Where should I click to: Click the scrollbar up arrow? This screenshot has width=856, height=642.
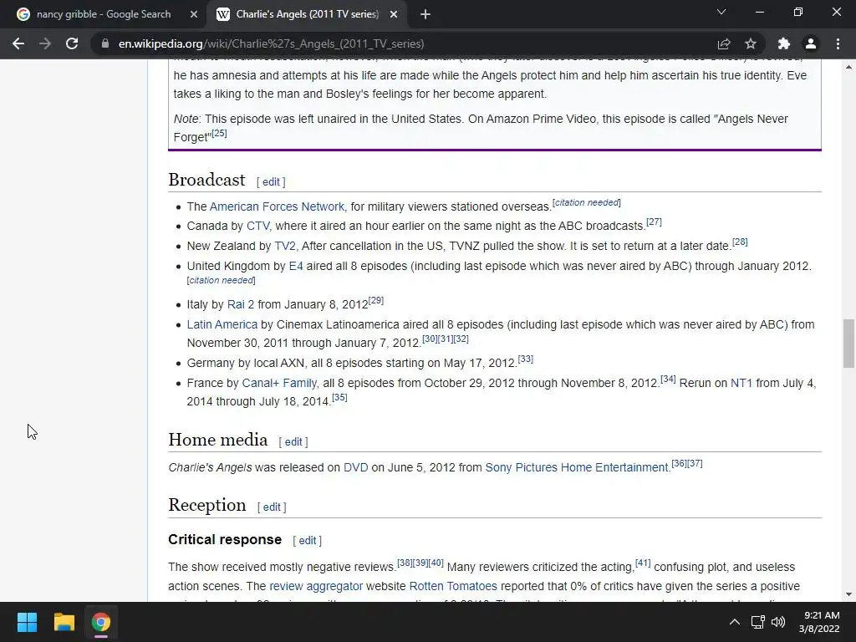(848, 67)
